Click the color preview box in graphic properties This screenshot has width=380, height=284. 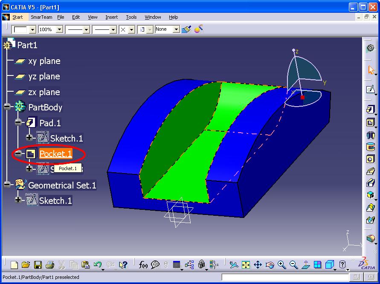(x=20, y=29)
